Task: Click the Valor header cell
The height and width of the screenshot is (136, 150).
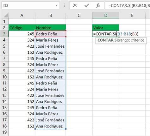Action: point(106,28)
